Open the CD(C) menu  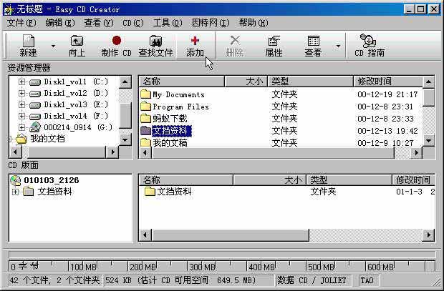132,23
